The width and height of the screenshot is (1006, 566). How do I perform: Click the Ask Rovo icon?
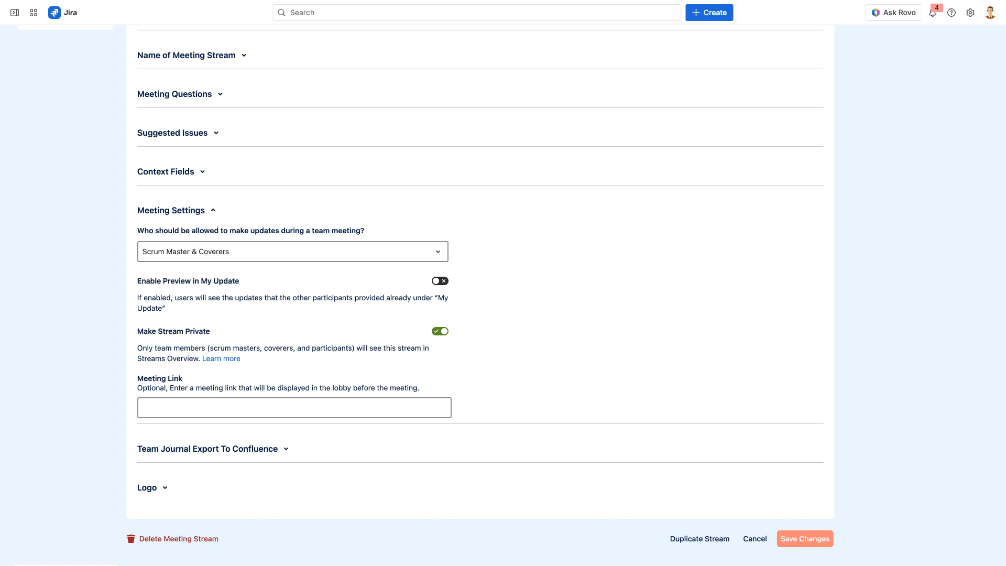[874, 12]
